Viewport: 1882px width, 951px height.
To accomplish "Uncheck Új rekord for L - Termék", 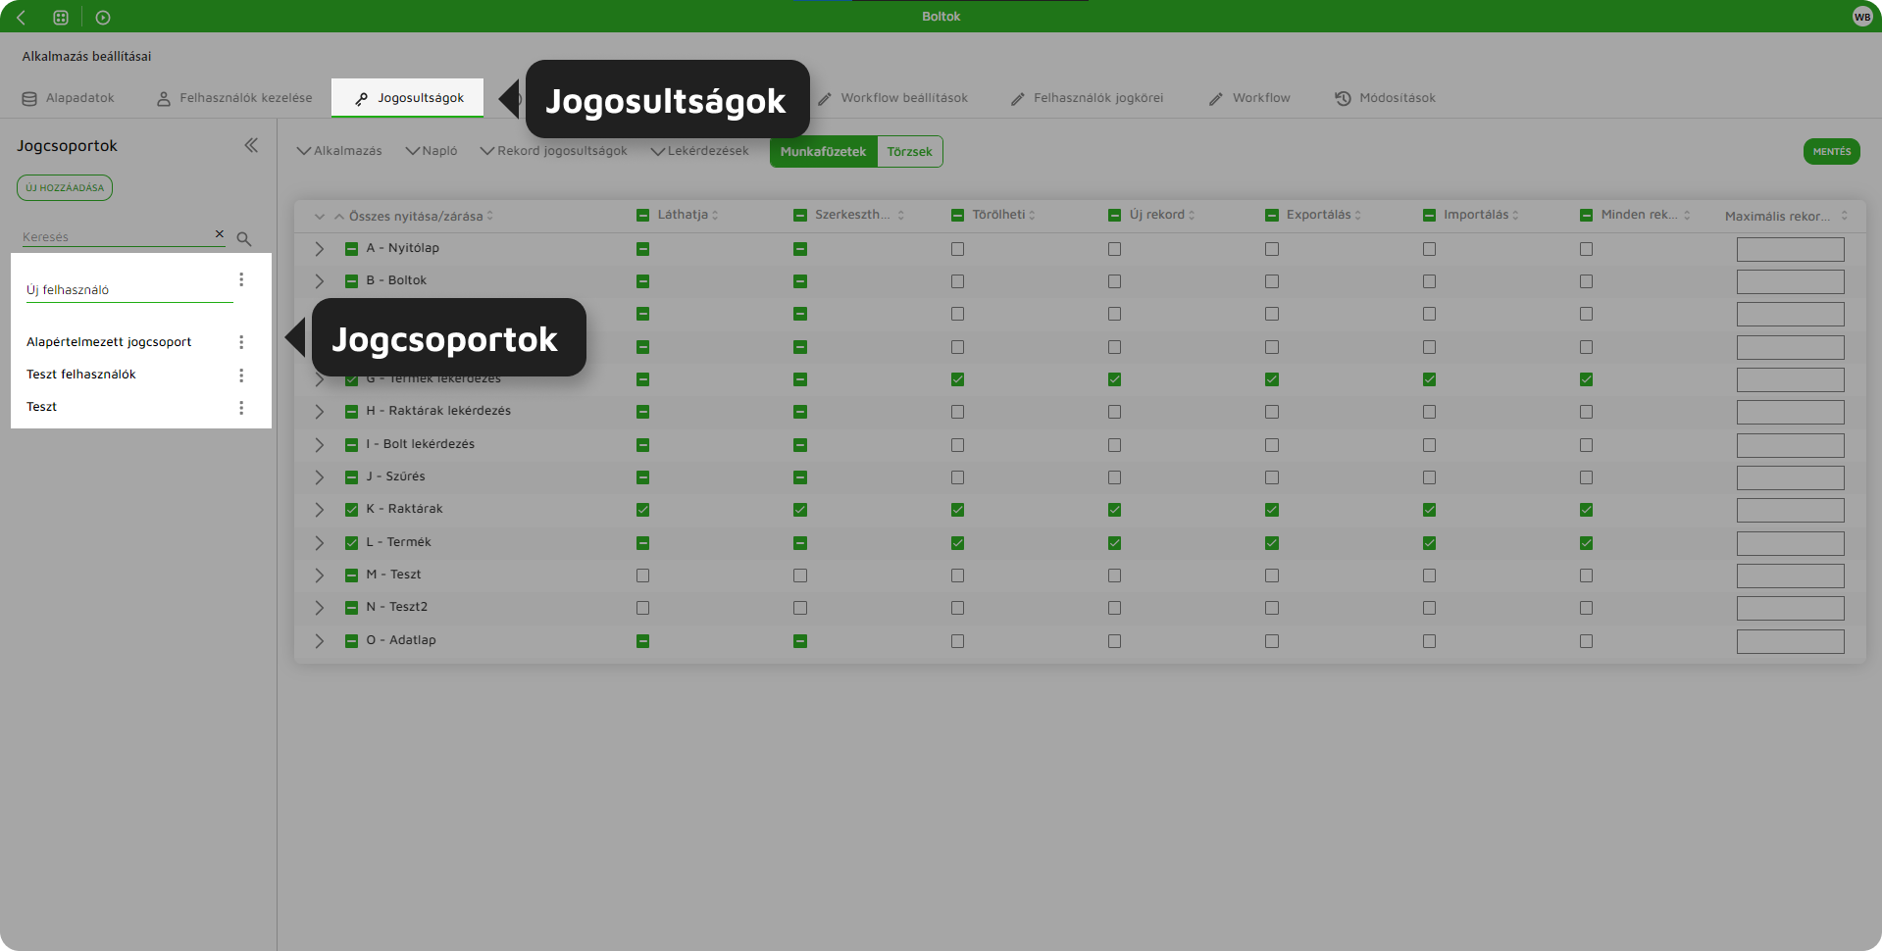I will pos(1115,543).
